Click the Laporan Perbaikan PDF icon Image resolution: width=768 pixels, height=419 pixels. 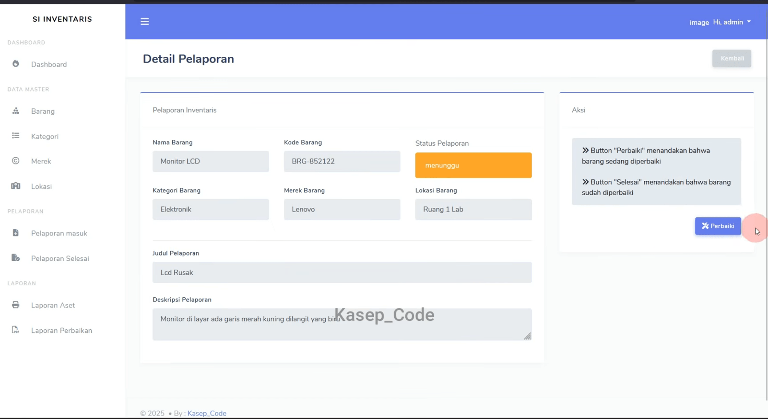click(x=15, y=330)
